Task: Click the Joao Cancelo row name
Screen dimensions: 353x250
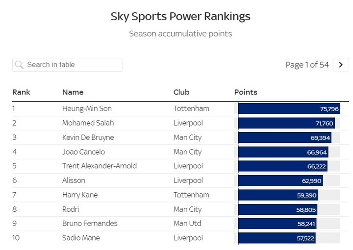Action: pyautogui.click(x=83, y=152)
